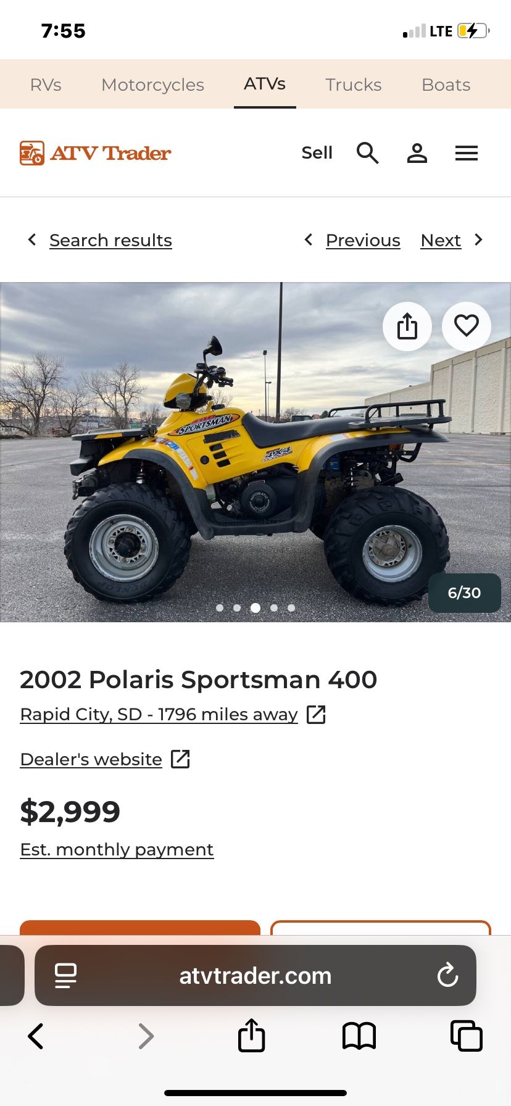Click the ATV Trader logo
Image resolution: width=511 pixels, height=1106 pixels.
pos(96,153)
